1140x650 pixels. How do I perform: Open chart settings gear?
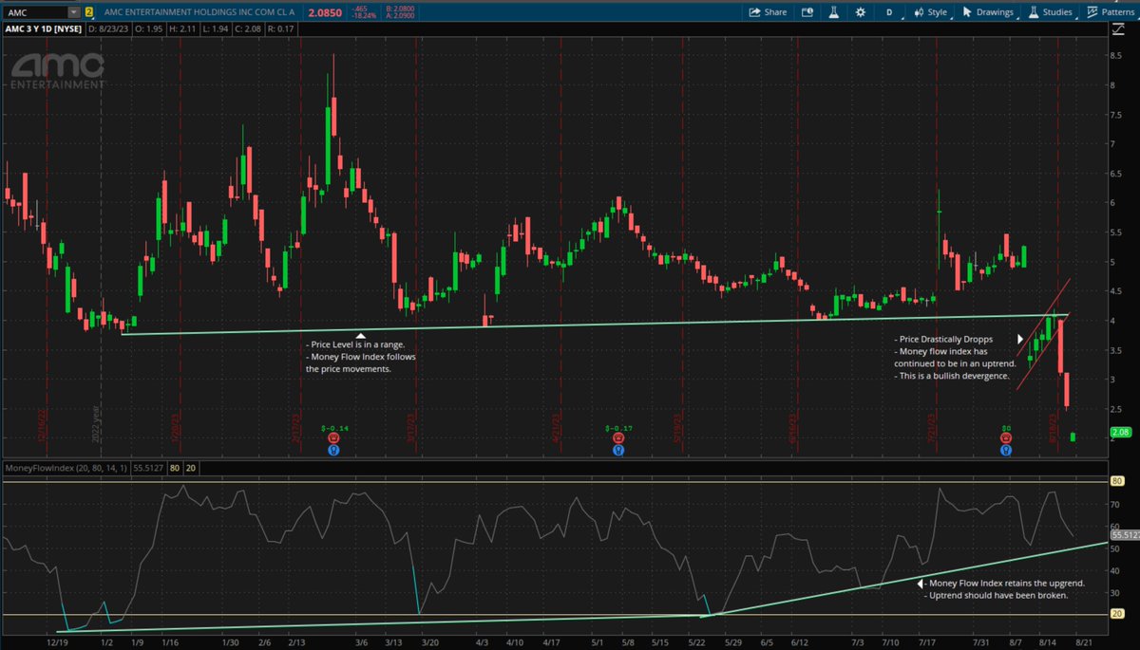[x=860, y=12]
